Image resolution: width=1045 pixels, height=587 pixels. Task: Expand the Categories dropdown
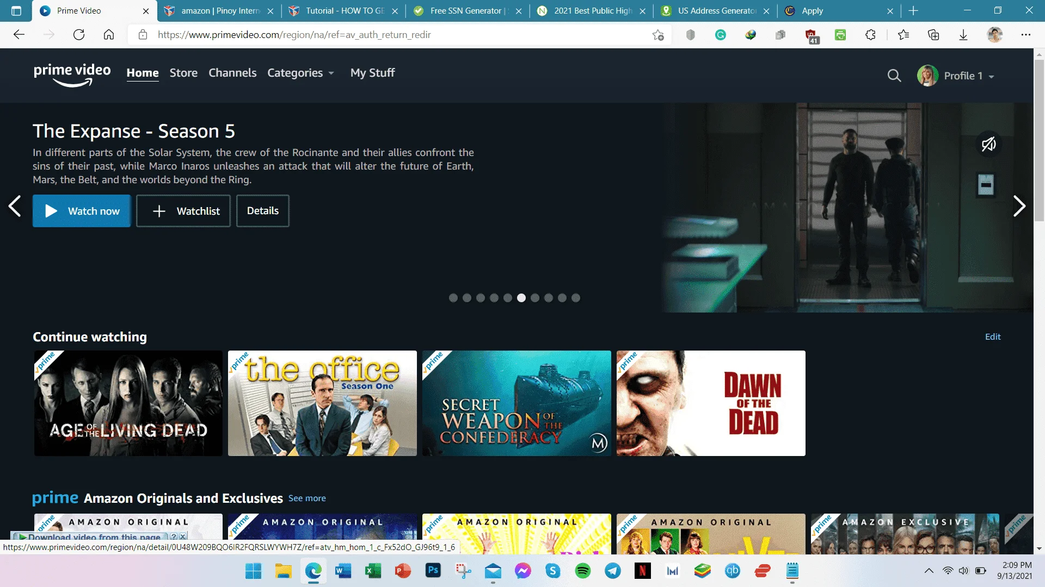(300, 73)
